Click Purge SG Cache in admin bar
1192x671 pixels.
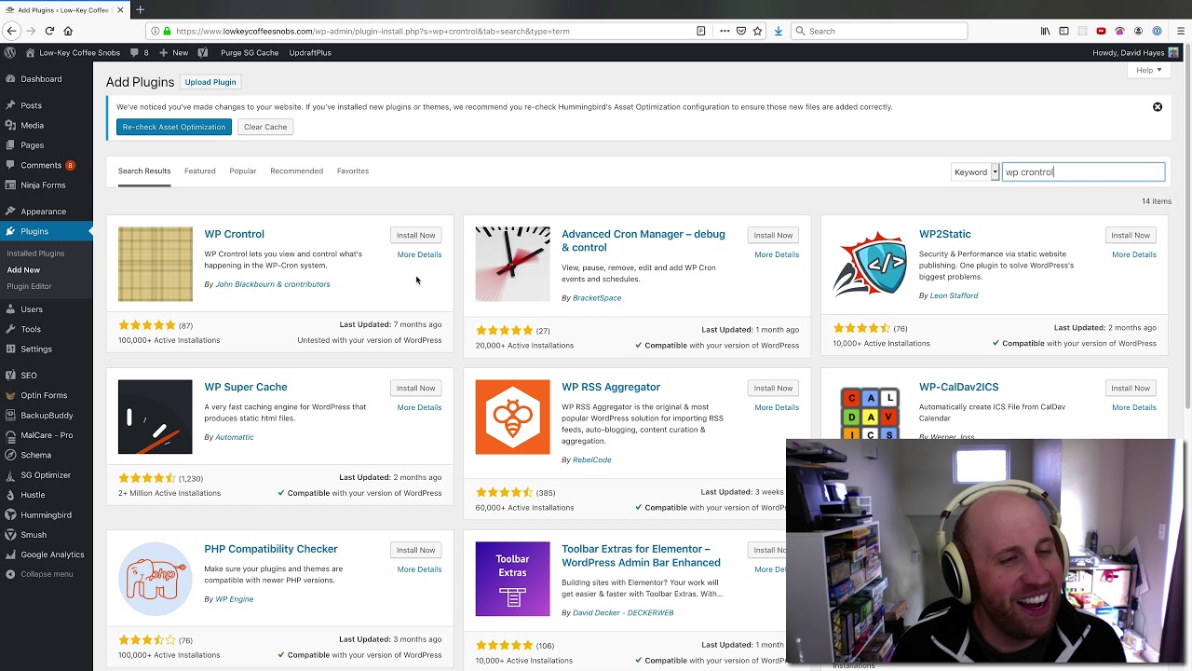tap(250, 52)
